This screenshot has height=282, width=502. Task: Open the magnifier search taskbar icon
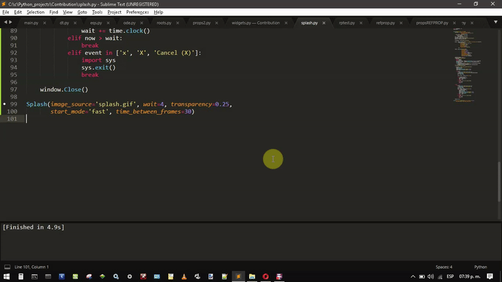pos(116,276)
